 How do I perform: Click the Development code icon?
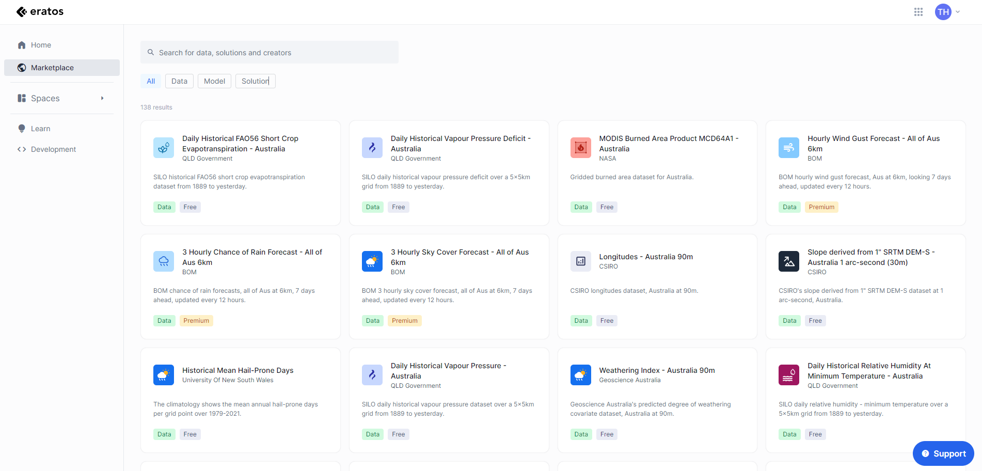pyautogui.click(x=22, y=149)
